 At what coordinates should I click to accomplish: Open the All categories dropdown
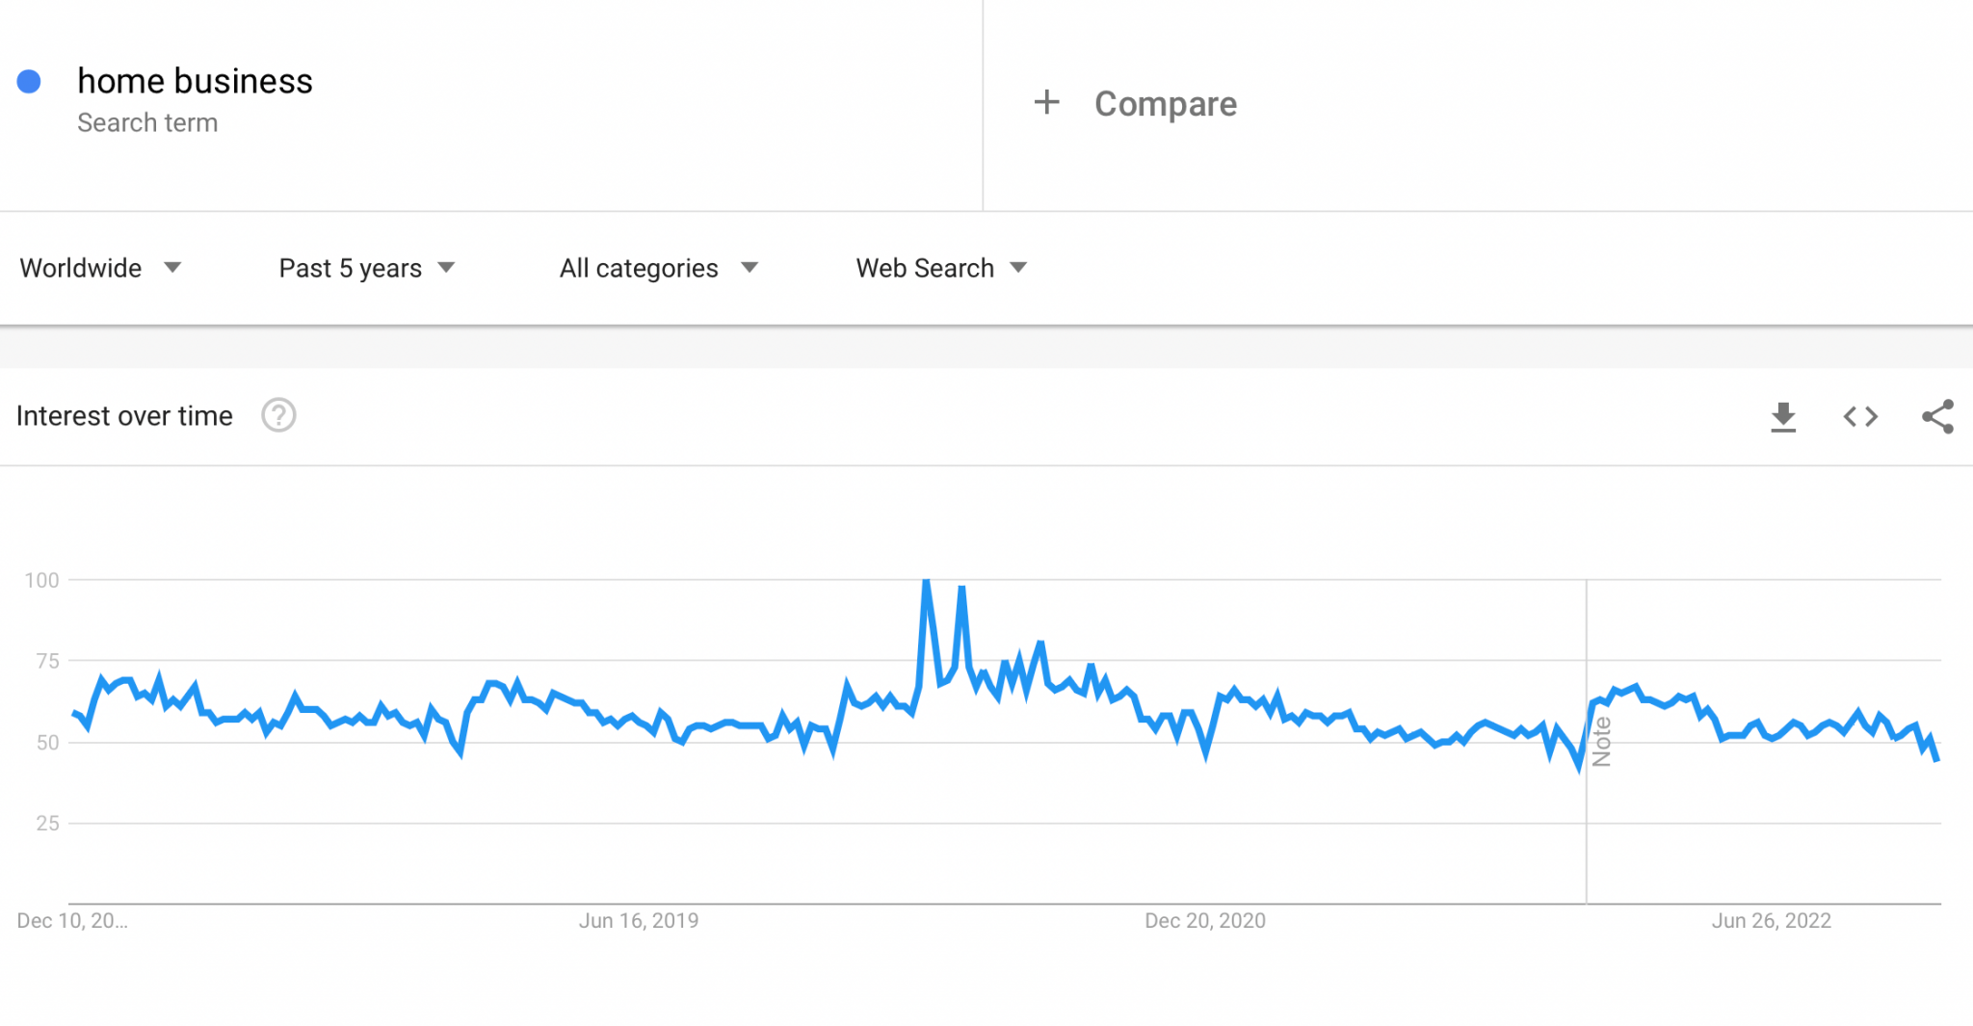point(639,268)
